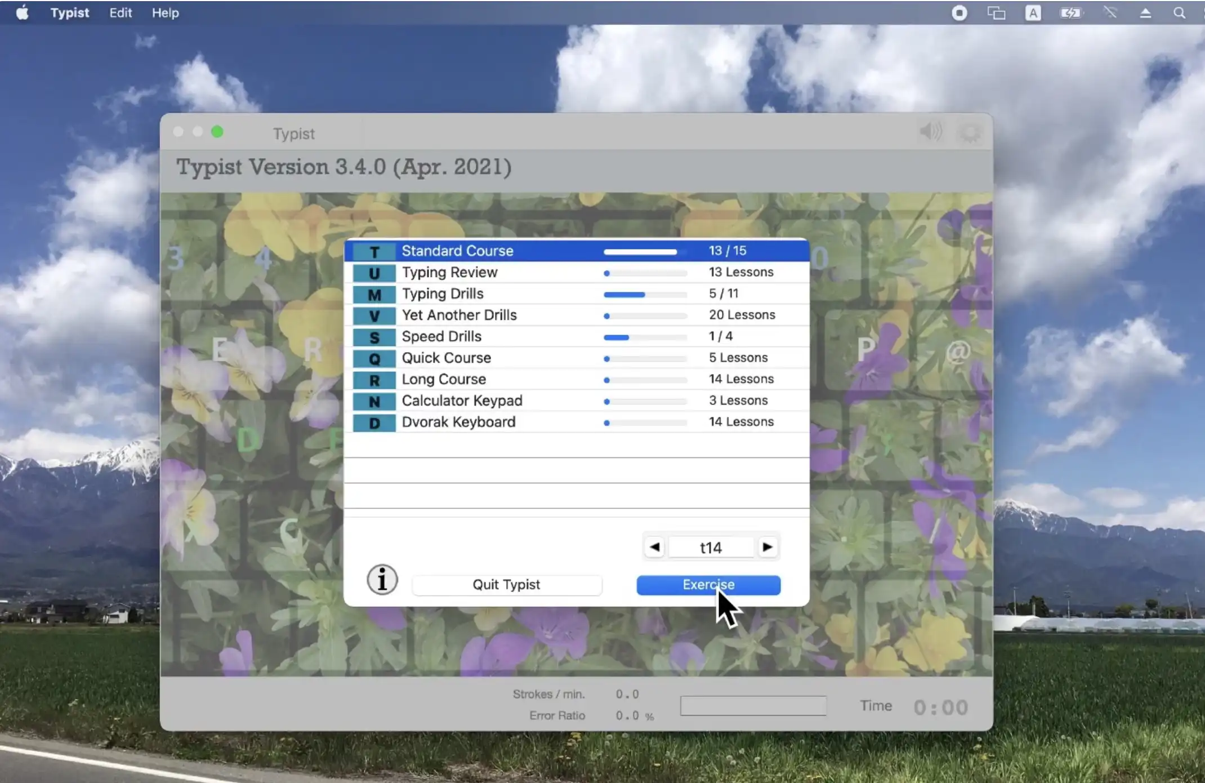The width and height of the screenshot is (1205, 783).
Task: Check the battery charging status icon
Action: pos(1070,12)
